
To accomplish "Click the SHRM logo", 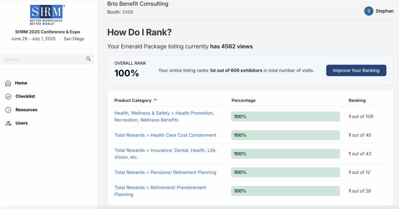I will pyautogui.click(x=47, y=14).
